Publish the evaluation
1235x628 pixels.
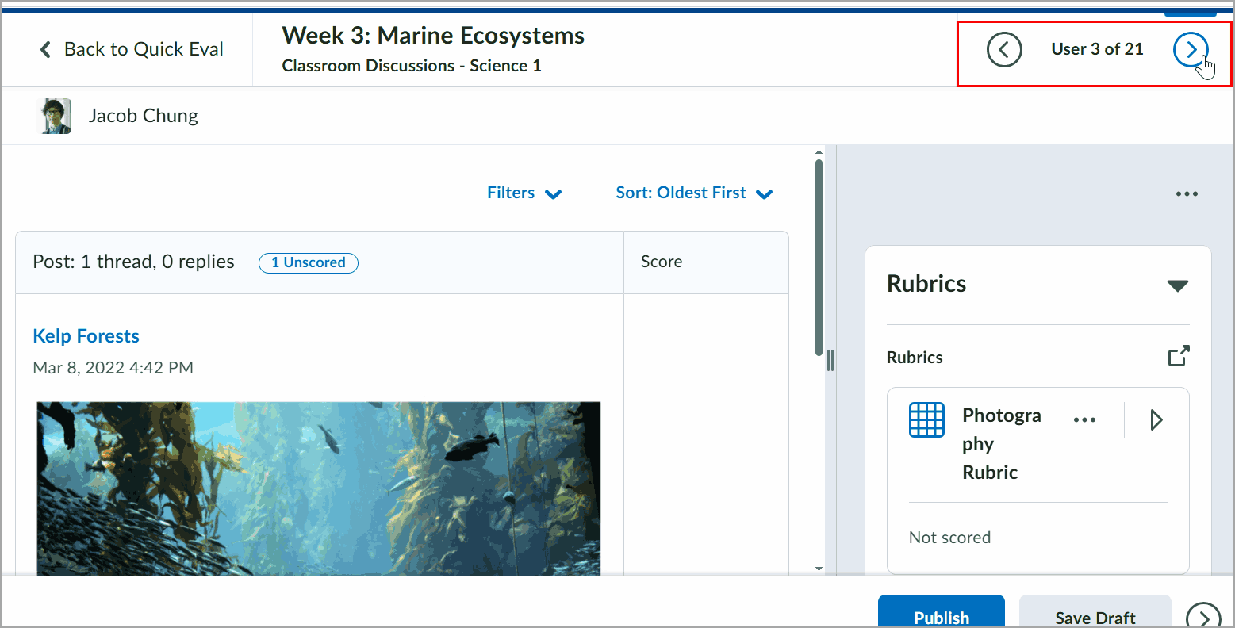pos(941,615)
